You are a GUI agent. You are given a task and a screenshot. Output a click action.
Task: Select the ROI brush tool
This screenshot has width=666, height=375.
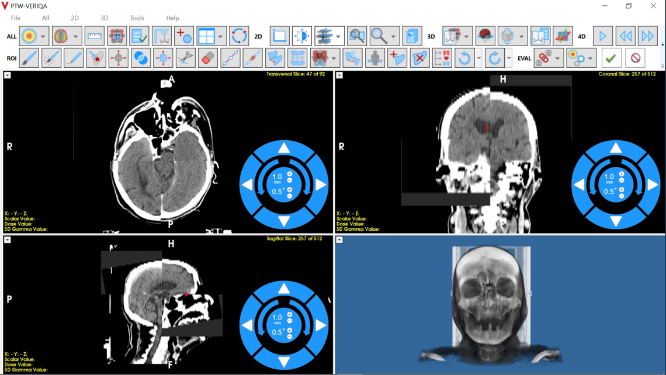tap(29, 58)
